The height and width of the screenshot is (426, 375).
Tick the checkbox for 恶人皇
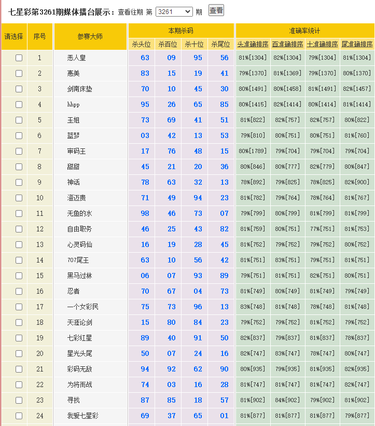[19, 58]
